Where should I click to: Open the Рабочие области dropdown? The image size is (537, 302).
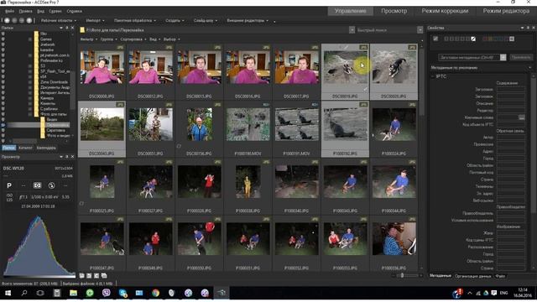pos(59,20)
